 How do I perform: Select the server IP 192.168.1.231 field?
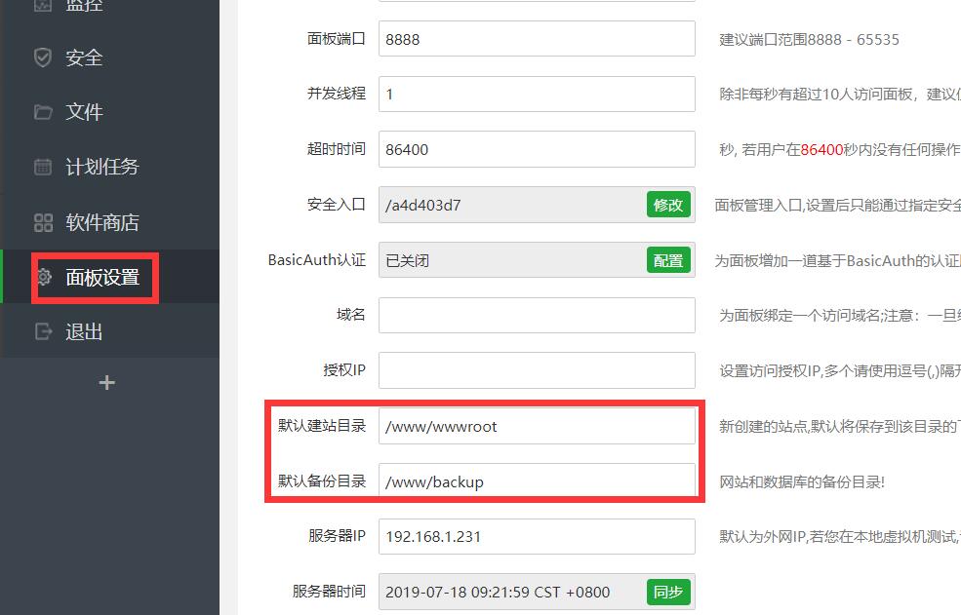537,536
